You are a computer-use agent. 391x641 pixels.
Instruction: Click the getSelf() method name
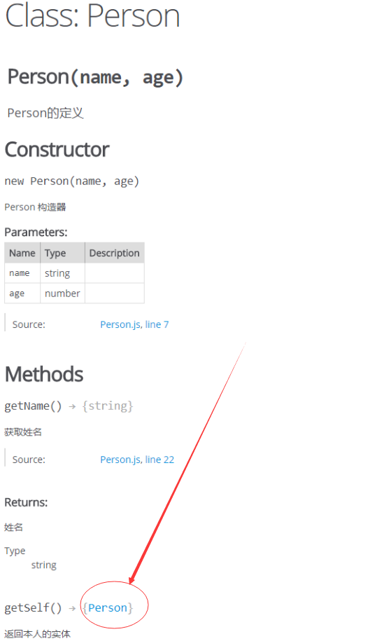[x=33, y=608]
